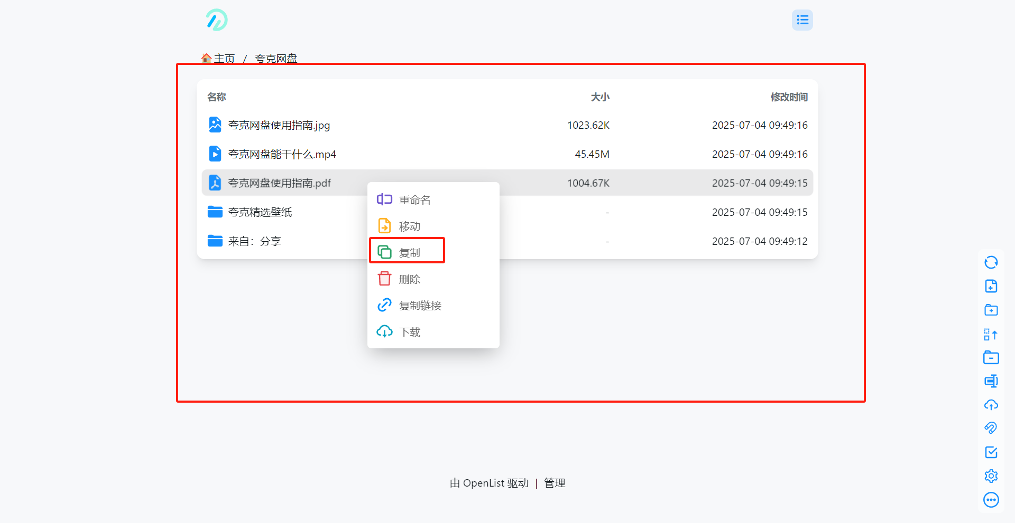1015x523 pixels.
Task: Create a new file via the file-plus icon
Action: [x=991, y=286]
